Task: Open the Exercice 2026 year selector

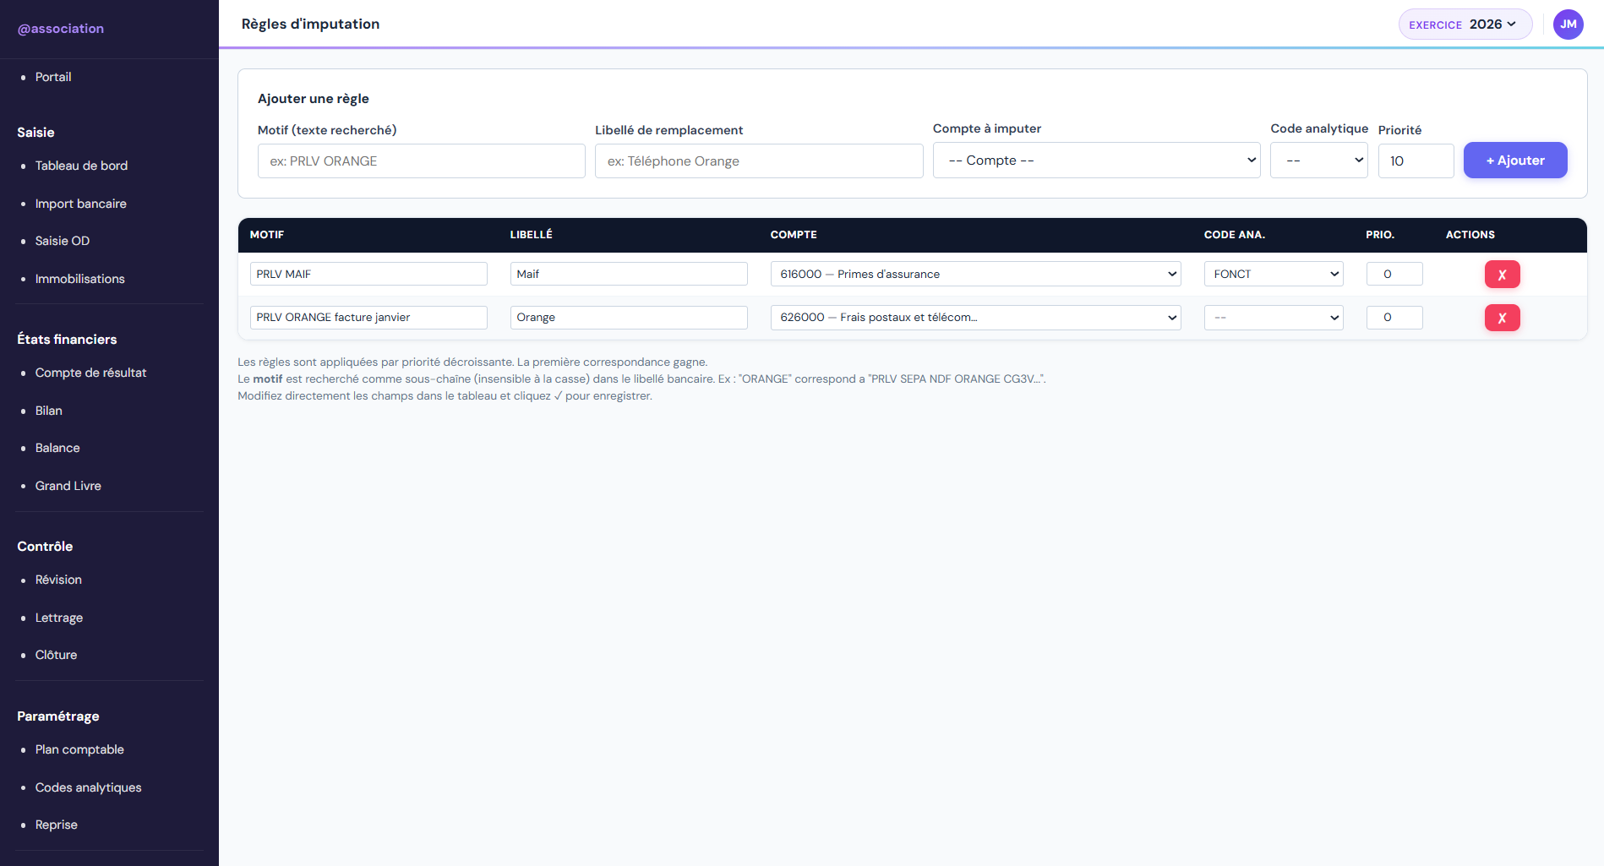Action: (x=1465, y=25)
